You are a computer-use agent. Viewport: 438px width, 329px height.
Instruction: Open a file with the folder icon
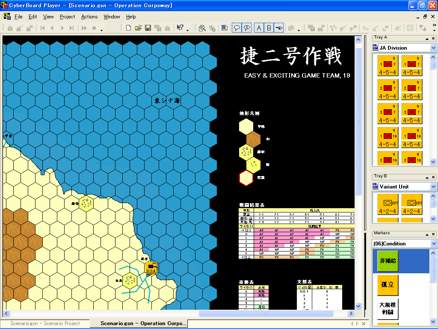pos(138,28)
